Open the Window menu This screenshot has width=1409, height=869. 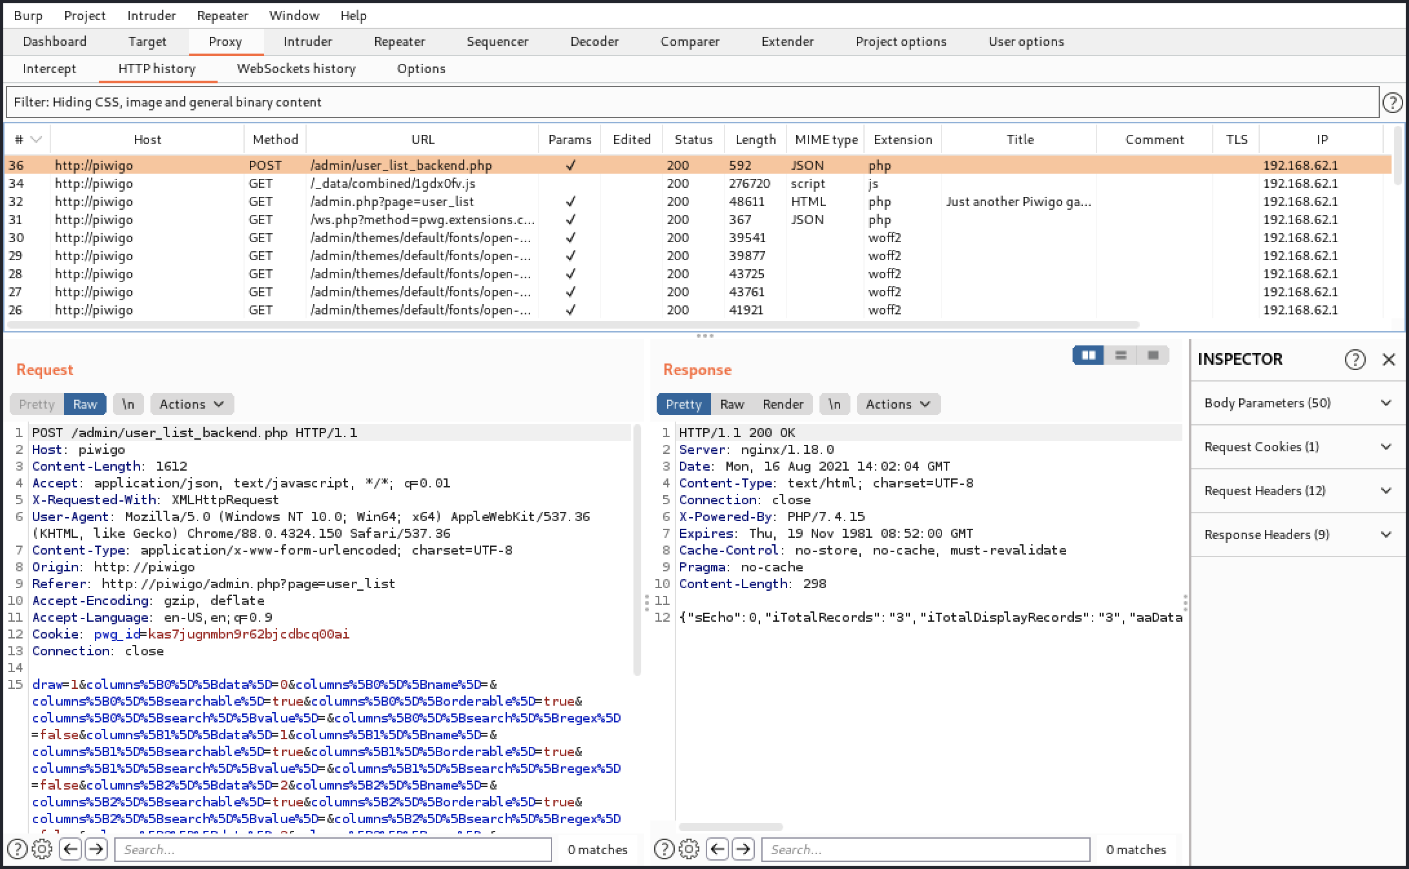click(x=294, y=15)
